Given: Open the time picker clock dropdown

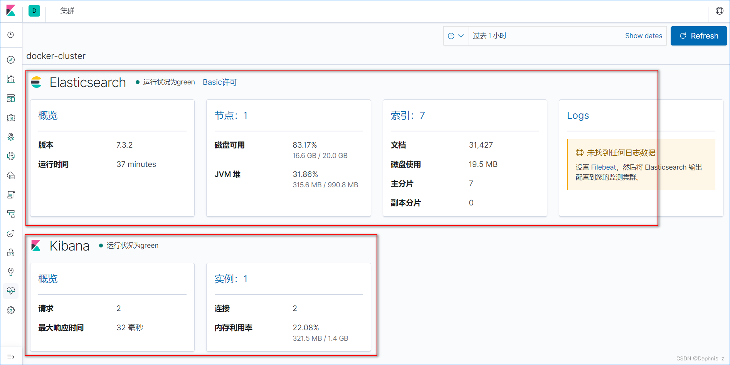Looking at the screenshot, I should click(x=456, y=35).
